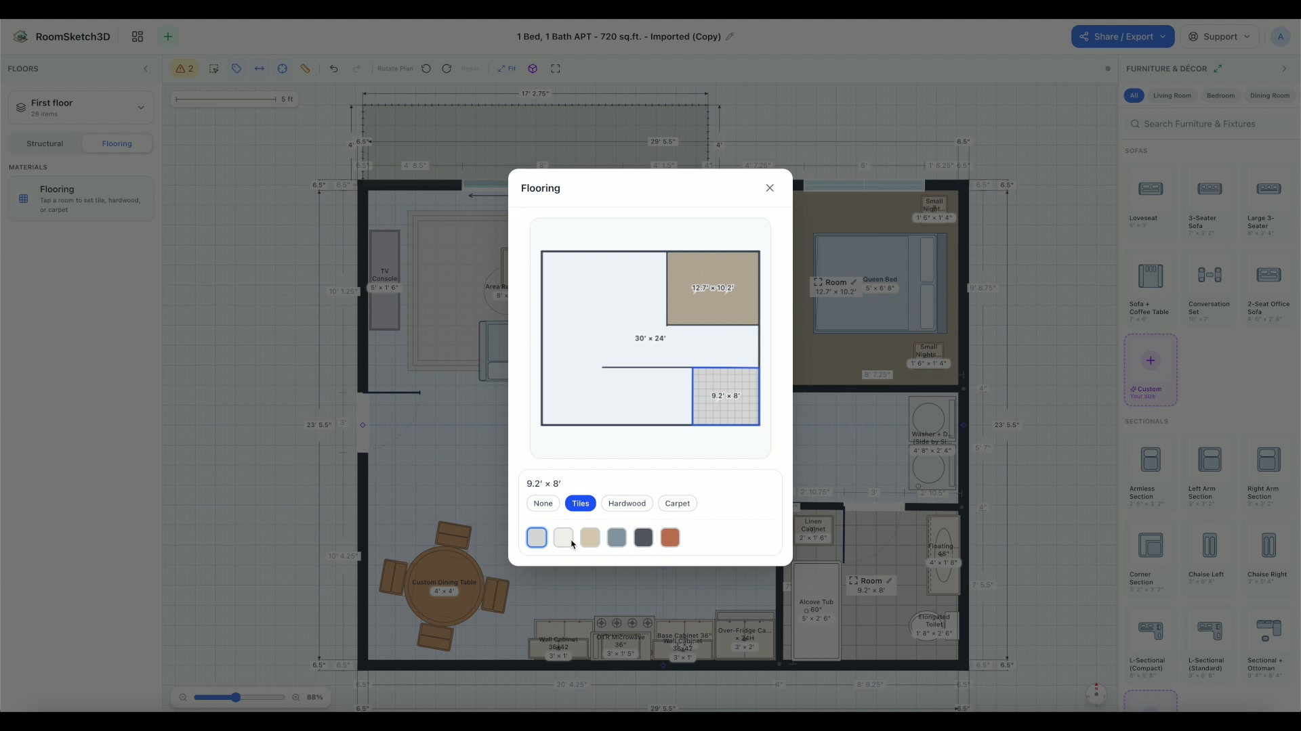Image resolution: width=1301 pixels, height=731 pixels.
Task: Close the Flooring dialog
Action: coord(770,188)
